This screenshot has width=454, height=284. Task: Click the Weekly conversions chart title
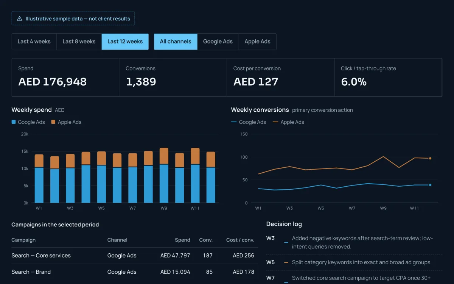click(x=260, y=110)
